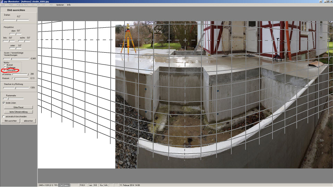Screen dimensions: 333x187
Task: Choose Panorama distortion mode
Action: (5, 70)
